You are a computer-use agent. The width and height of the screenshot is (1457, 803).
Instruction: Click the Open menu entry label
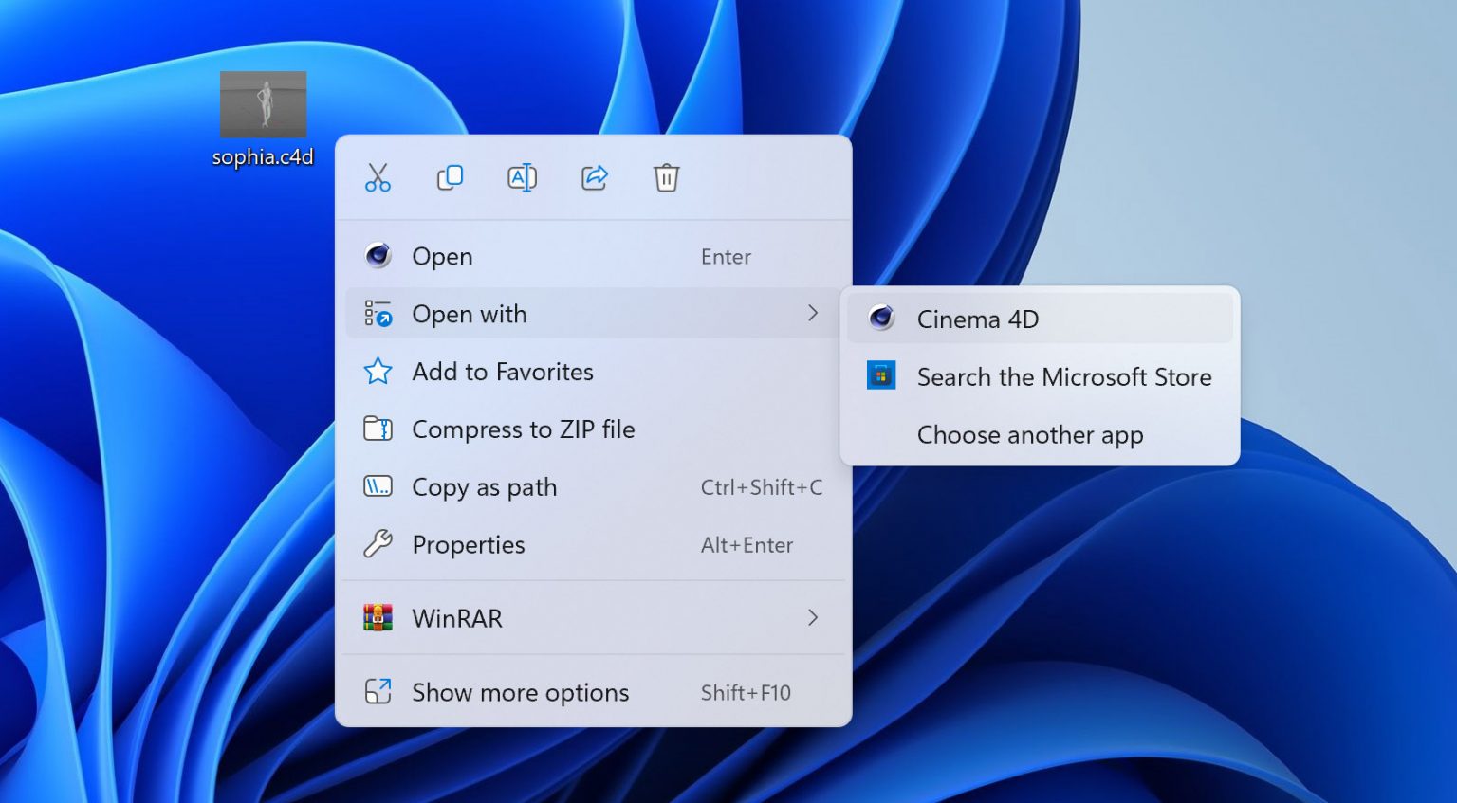click(442, 257)
